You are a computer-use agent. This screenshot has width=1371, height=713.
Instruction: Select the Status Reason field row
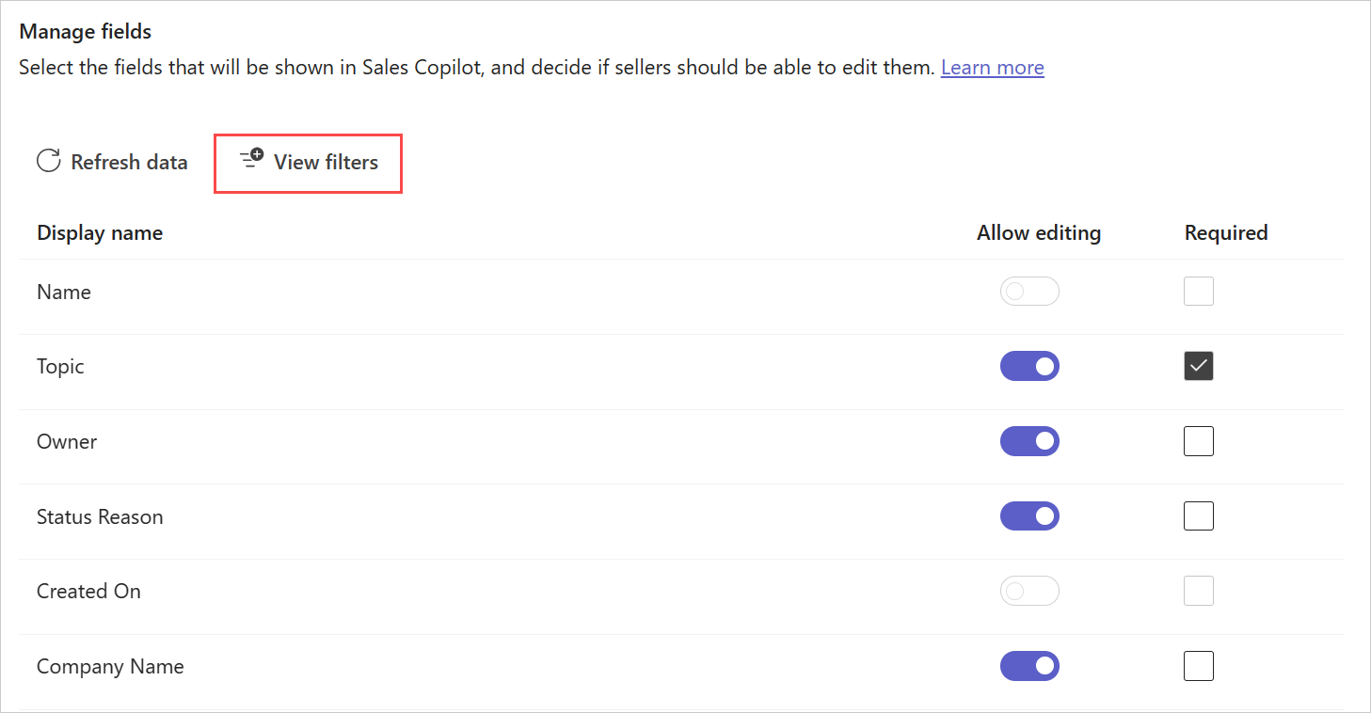click(681, 516)
